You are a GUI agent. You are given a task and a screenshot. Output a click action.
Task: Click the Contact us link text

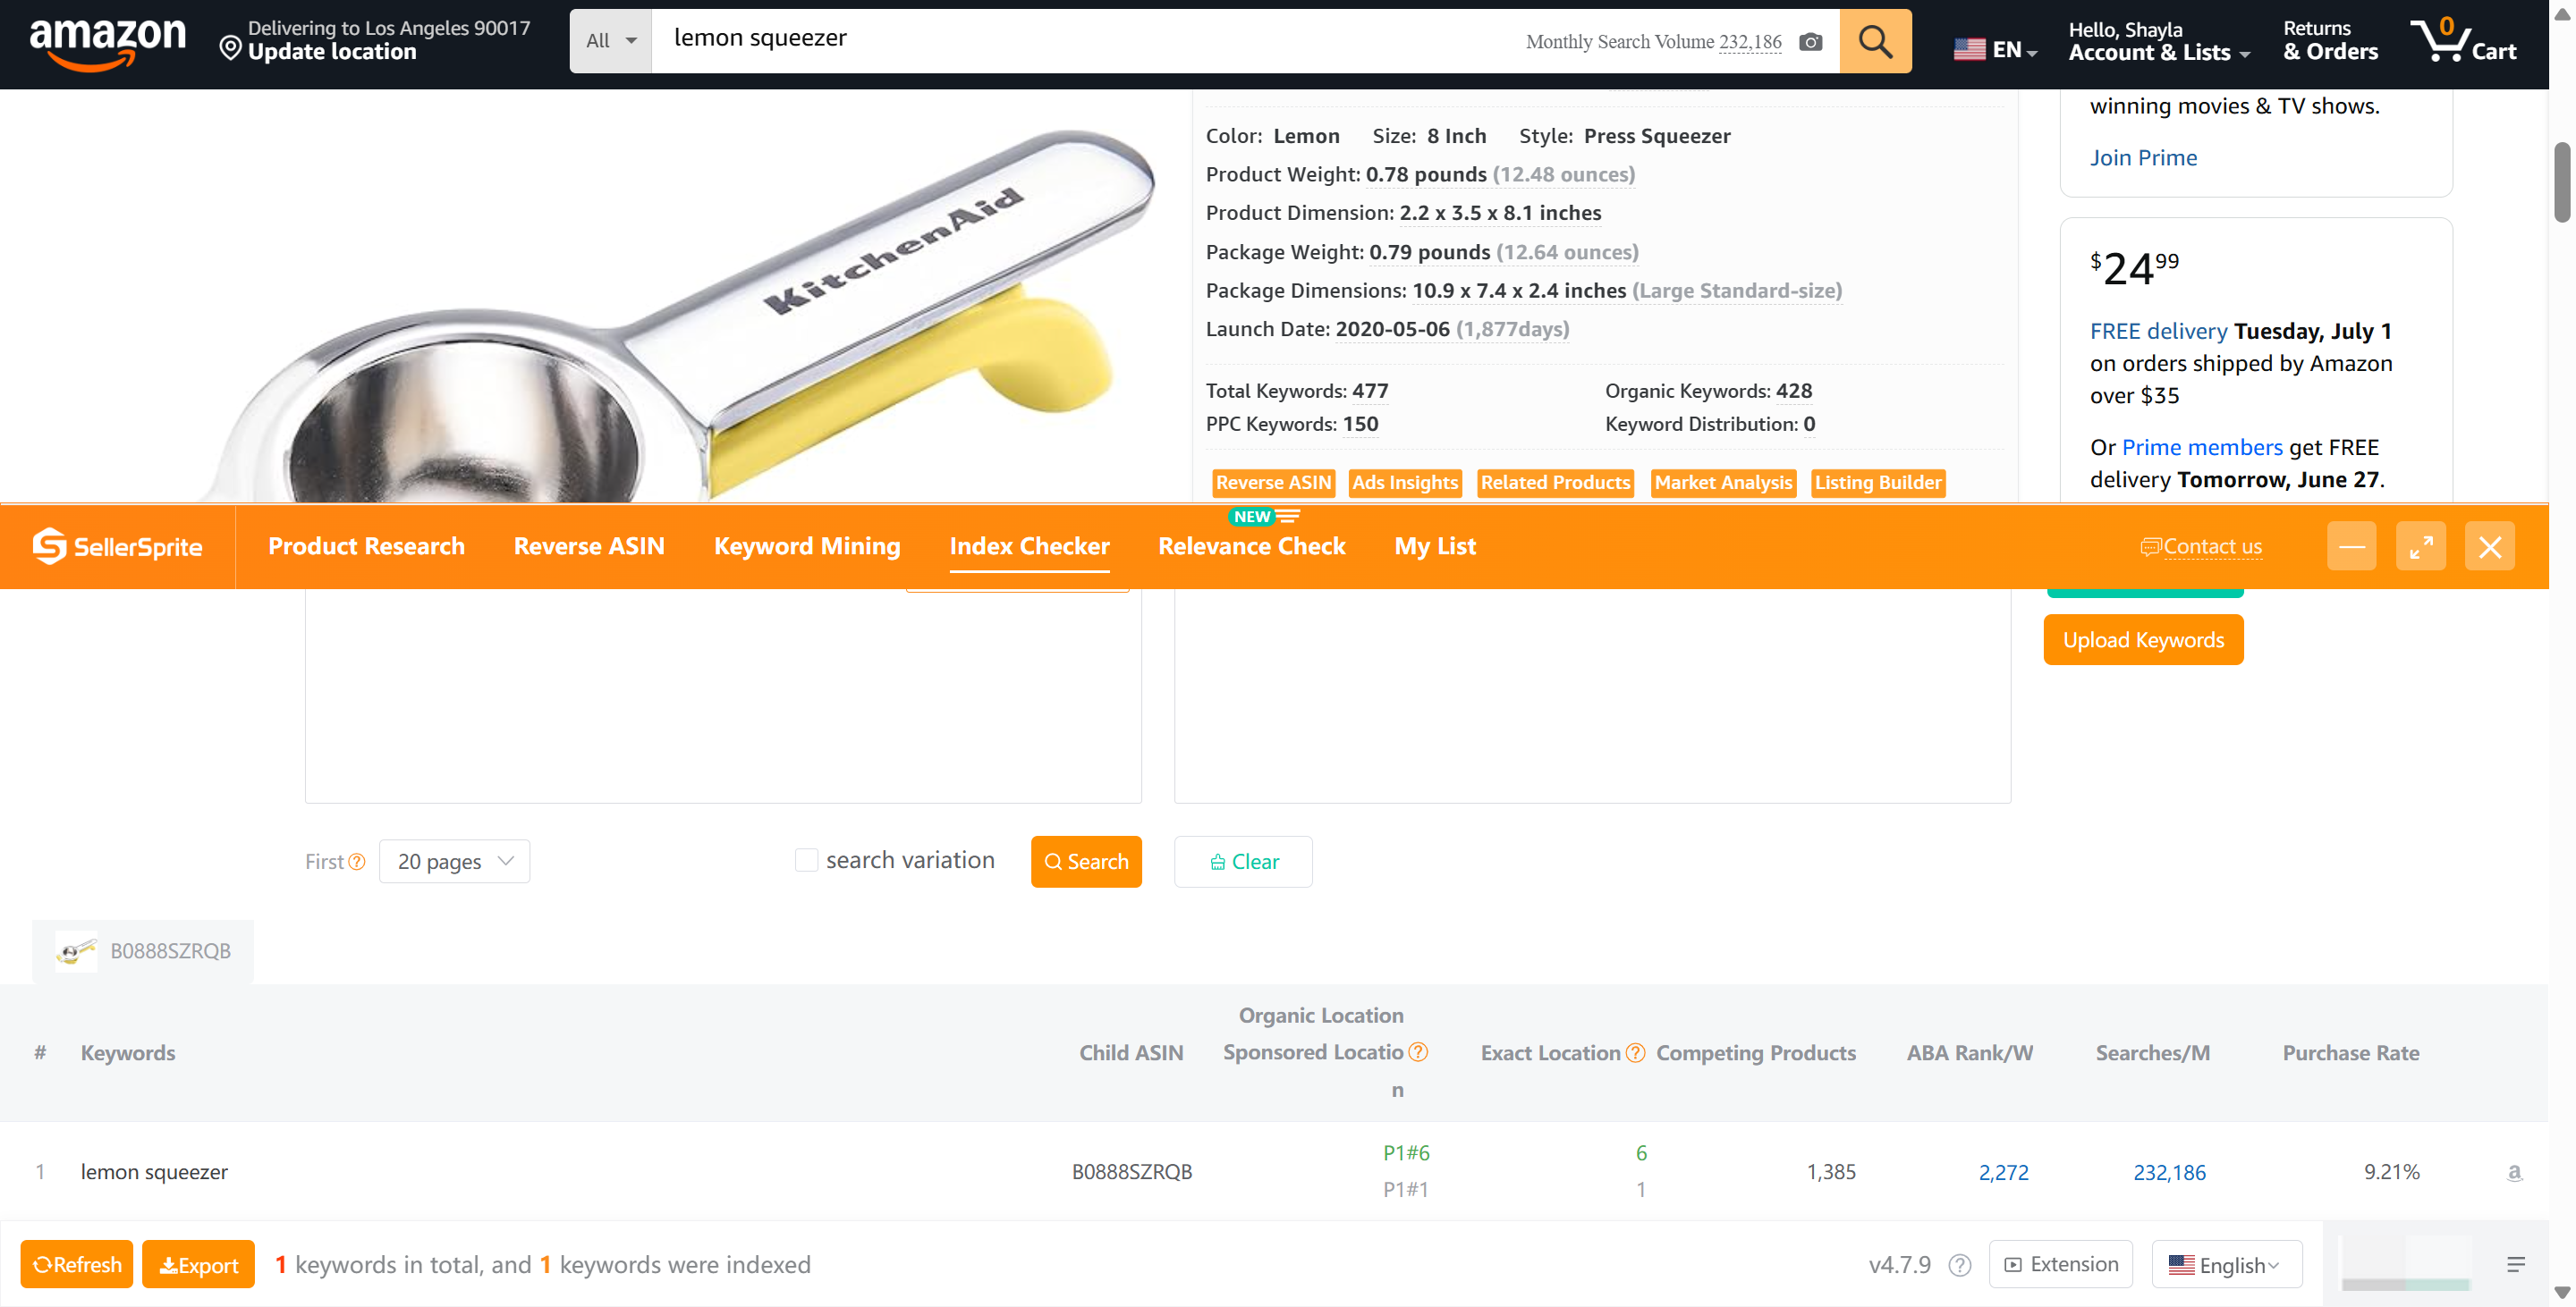(x=2212, y=546)
